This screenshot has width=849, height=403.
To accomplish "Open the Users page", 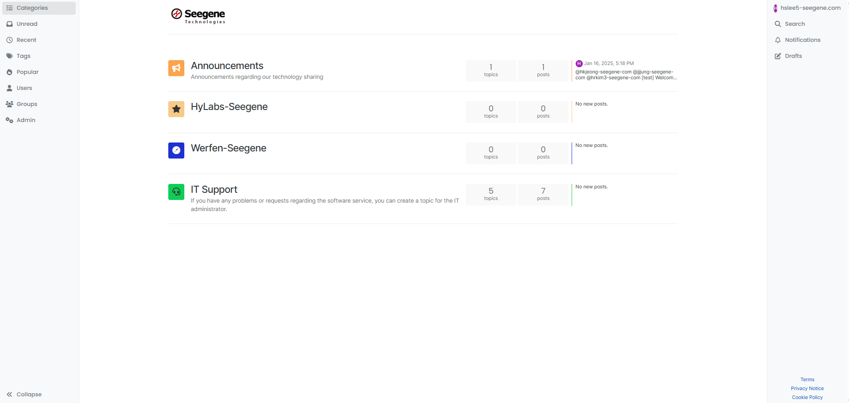I will point(24,88).
